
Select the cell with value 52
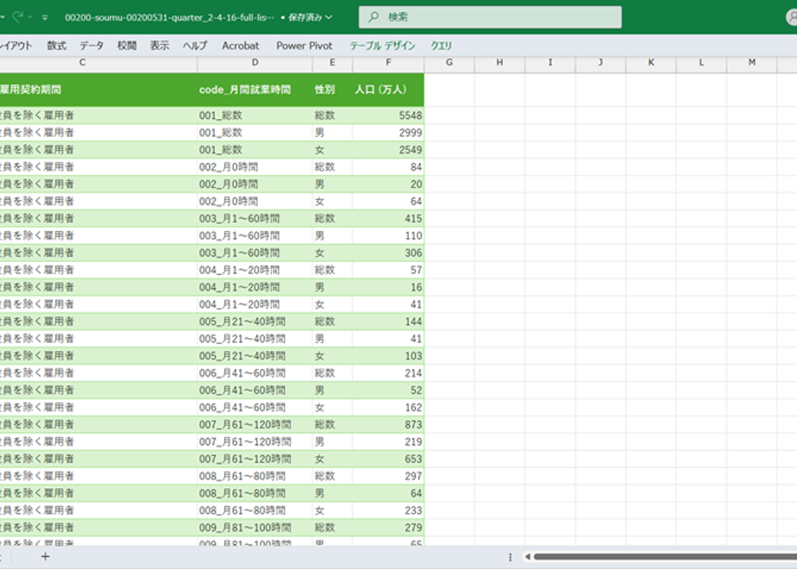pos(388,391)
